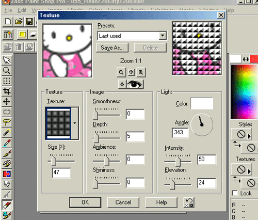
Task: Click the zoom in magnifier in Texture dialog
Action: point(141,72)
